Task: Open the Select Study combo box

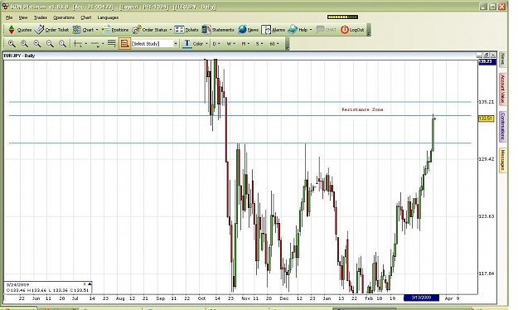Action: (x=155, y=44)
